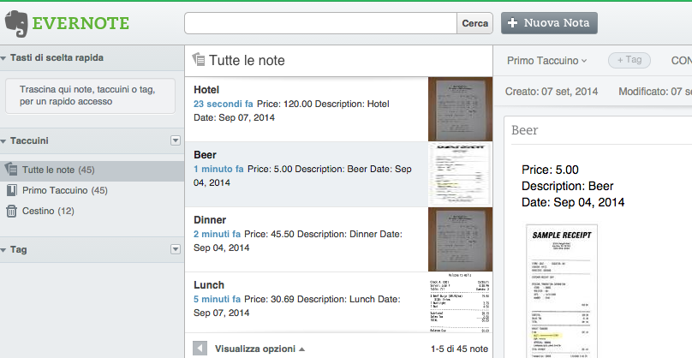This screenshot has height=358, width=692.
Task: Click the 2 minuti fa timestamp
Action: pyautogui.click(x=218, y=234)
